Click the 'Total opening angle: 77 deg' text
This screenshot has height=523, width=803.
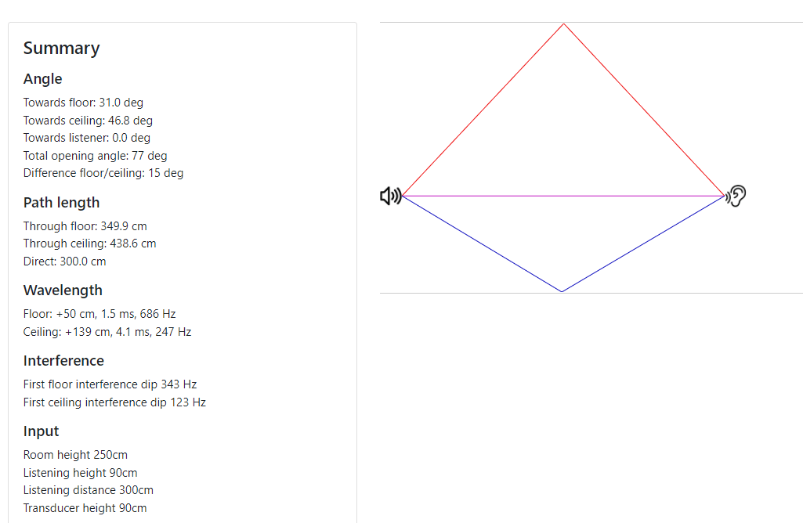coord(96,156)
